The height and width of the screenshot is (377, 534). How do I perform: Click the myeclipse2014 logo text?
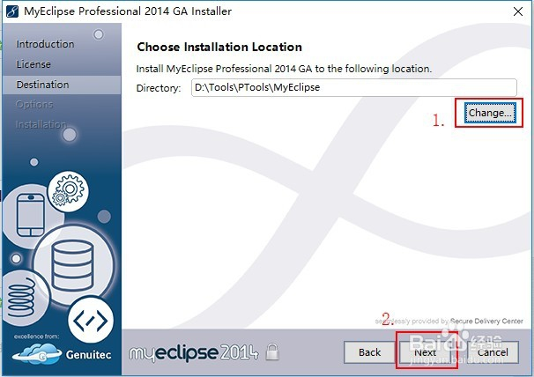click(194, 353)
